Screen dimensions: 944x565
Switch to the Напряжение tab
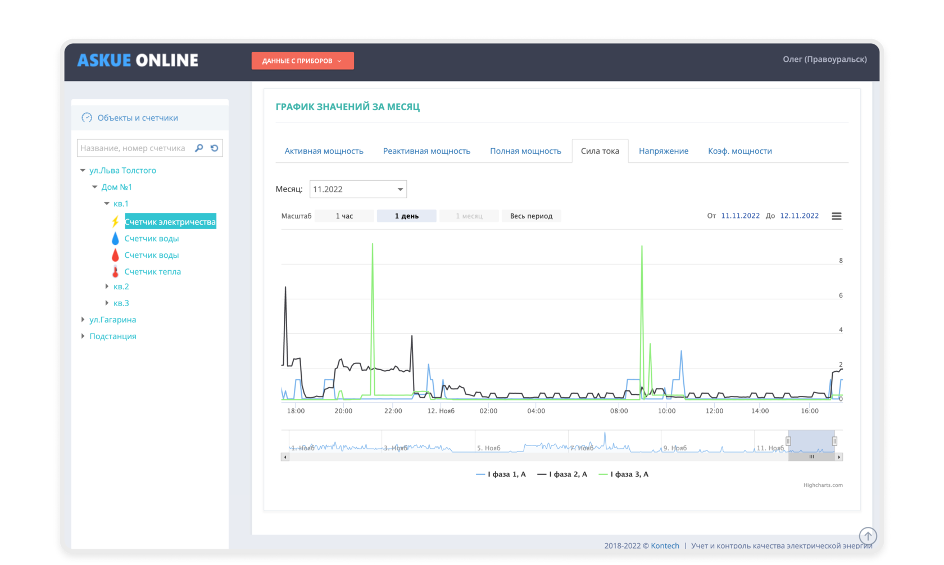click(663, 151)
